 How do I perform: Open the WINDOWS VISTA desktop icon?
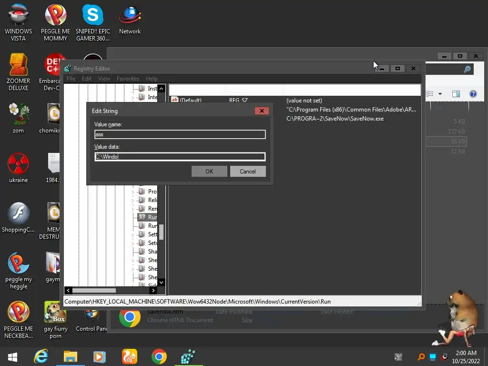[19, 23]
